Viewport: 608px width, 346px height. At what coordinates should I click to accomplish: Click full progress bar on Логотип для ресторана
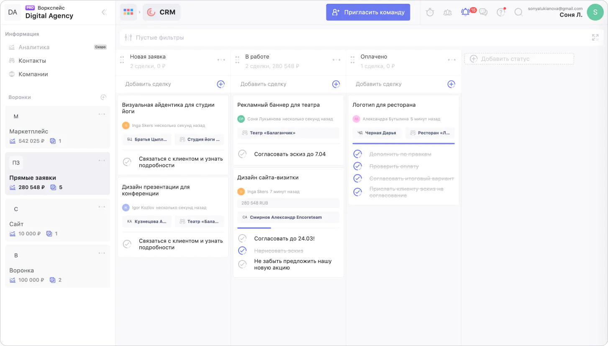coord(403,144)
